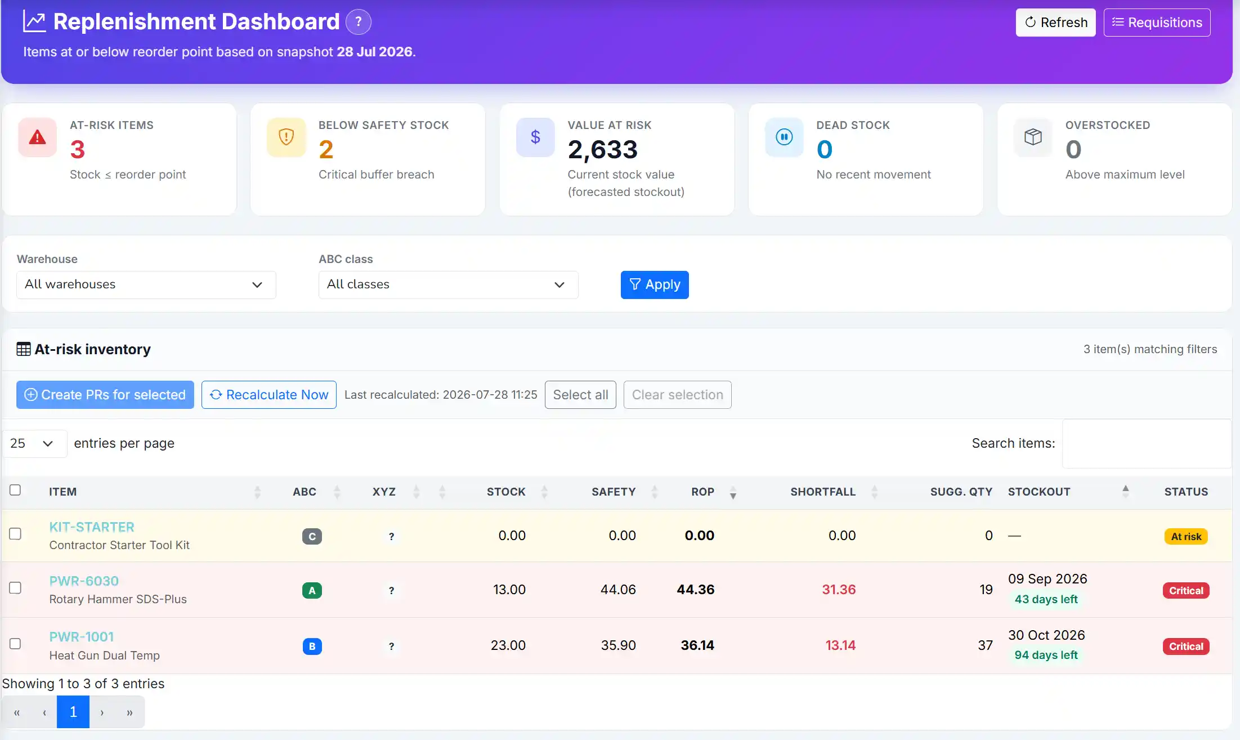Viewport: 1240px width, 740px height.
Task: Check the PWR-1001 row checkbox
Action: pyautogui.click(x=15, y=644)
